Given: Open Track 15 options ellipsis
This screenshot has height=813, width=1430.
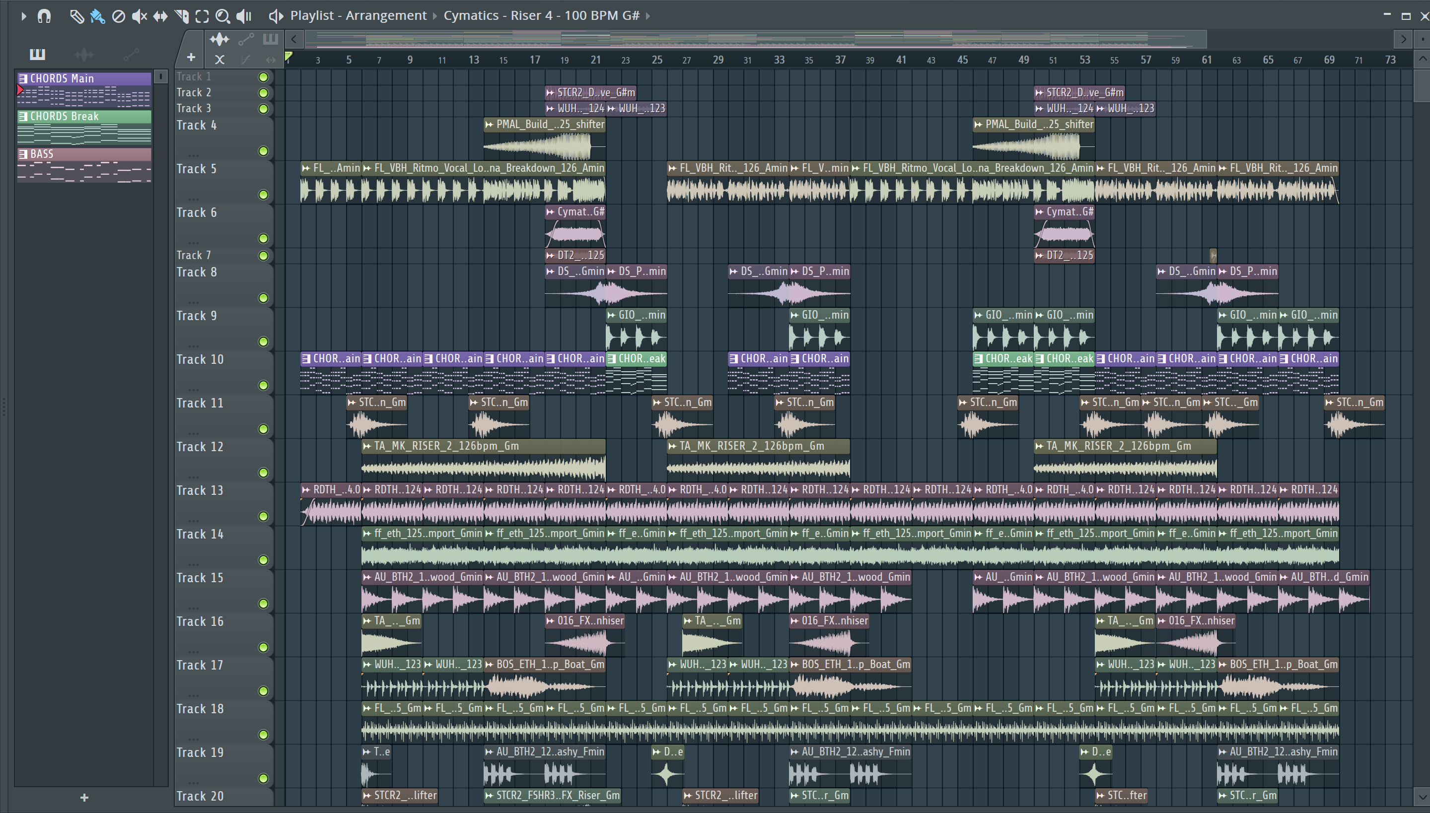Looking at the screenshot, I should pyautogui.click(x=193, y=608).
